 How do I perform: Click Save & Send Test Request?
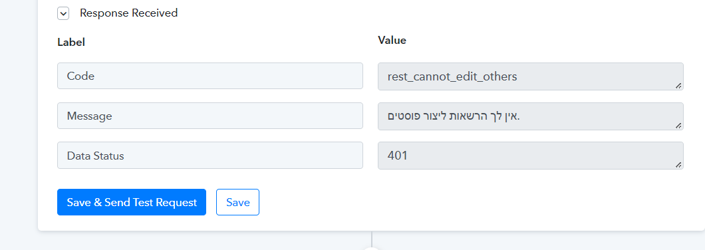click(132, 202)
